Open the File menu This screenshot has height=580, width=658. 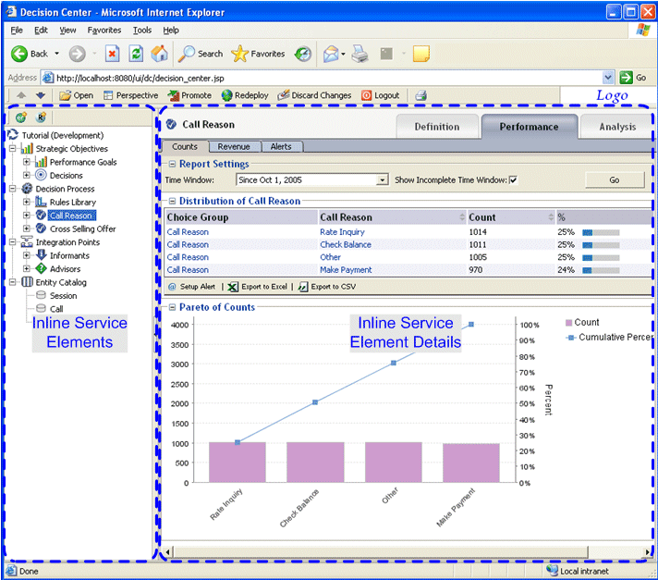pyautogui.click(x=17, y=31)
